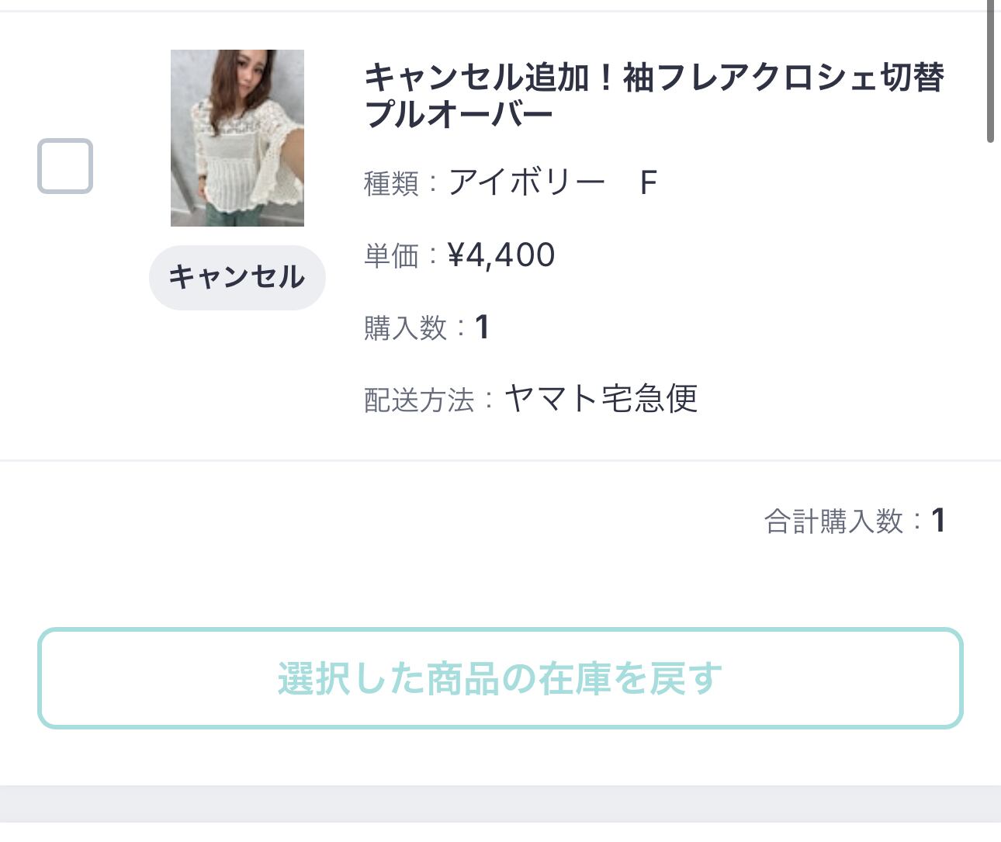Click the キャンセル status badge under the photo
Screen dimensions: 1001x842
click(237, 277)
